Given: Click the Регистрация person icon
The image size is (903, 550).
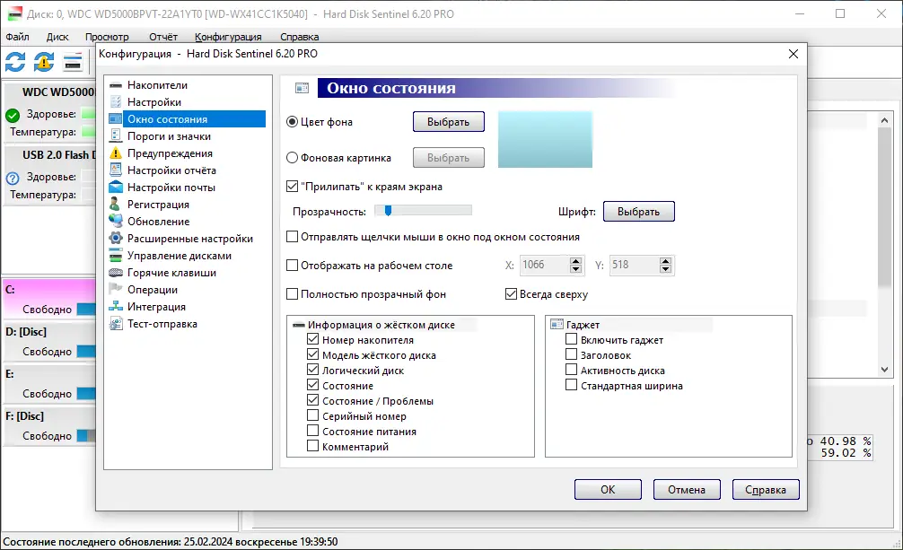Looking at the screenshot, I should pyautogui.click(x=116, y=205).
